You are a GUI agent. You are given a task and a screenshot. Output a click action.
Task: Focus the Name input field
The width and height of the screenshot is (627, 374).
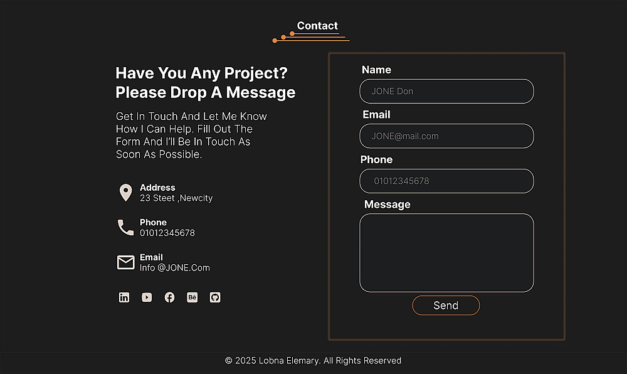[x=446, y=91]
